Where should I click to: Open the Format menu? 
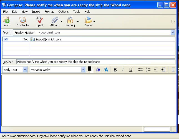(49, 12)
